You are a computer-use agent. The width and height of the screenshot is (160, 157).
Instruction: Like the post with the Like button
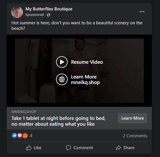point(34,148)
